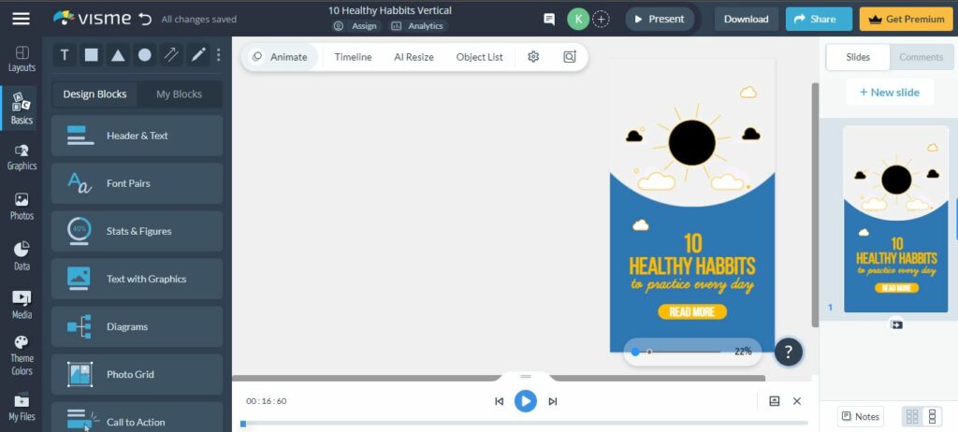Screen dimensions: 958x432
Task: Switch slide panel to grid view
Action: 909,416
